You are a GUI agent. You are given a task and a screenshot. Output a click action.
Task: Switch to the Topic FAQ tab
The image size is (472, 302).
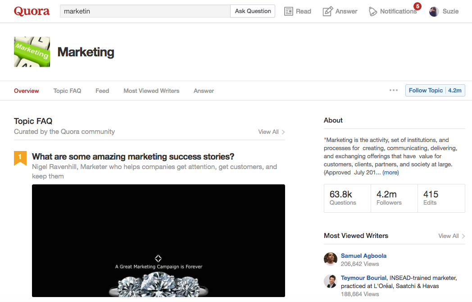67,91
